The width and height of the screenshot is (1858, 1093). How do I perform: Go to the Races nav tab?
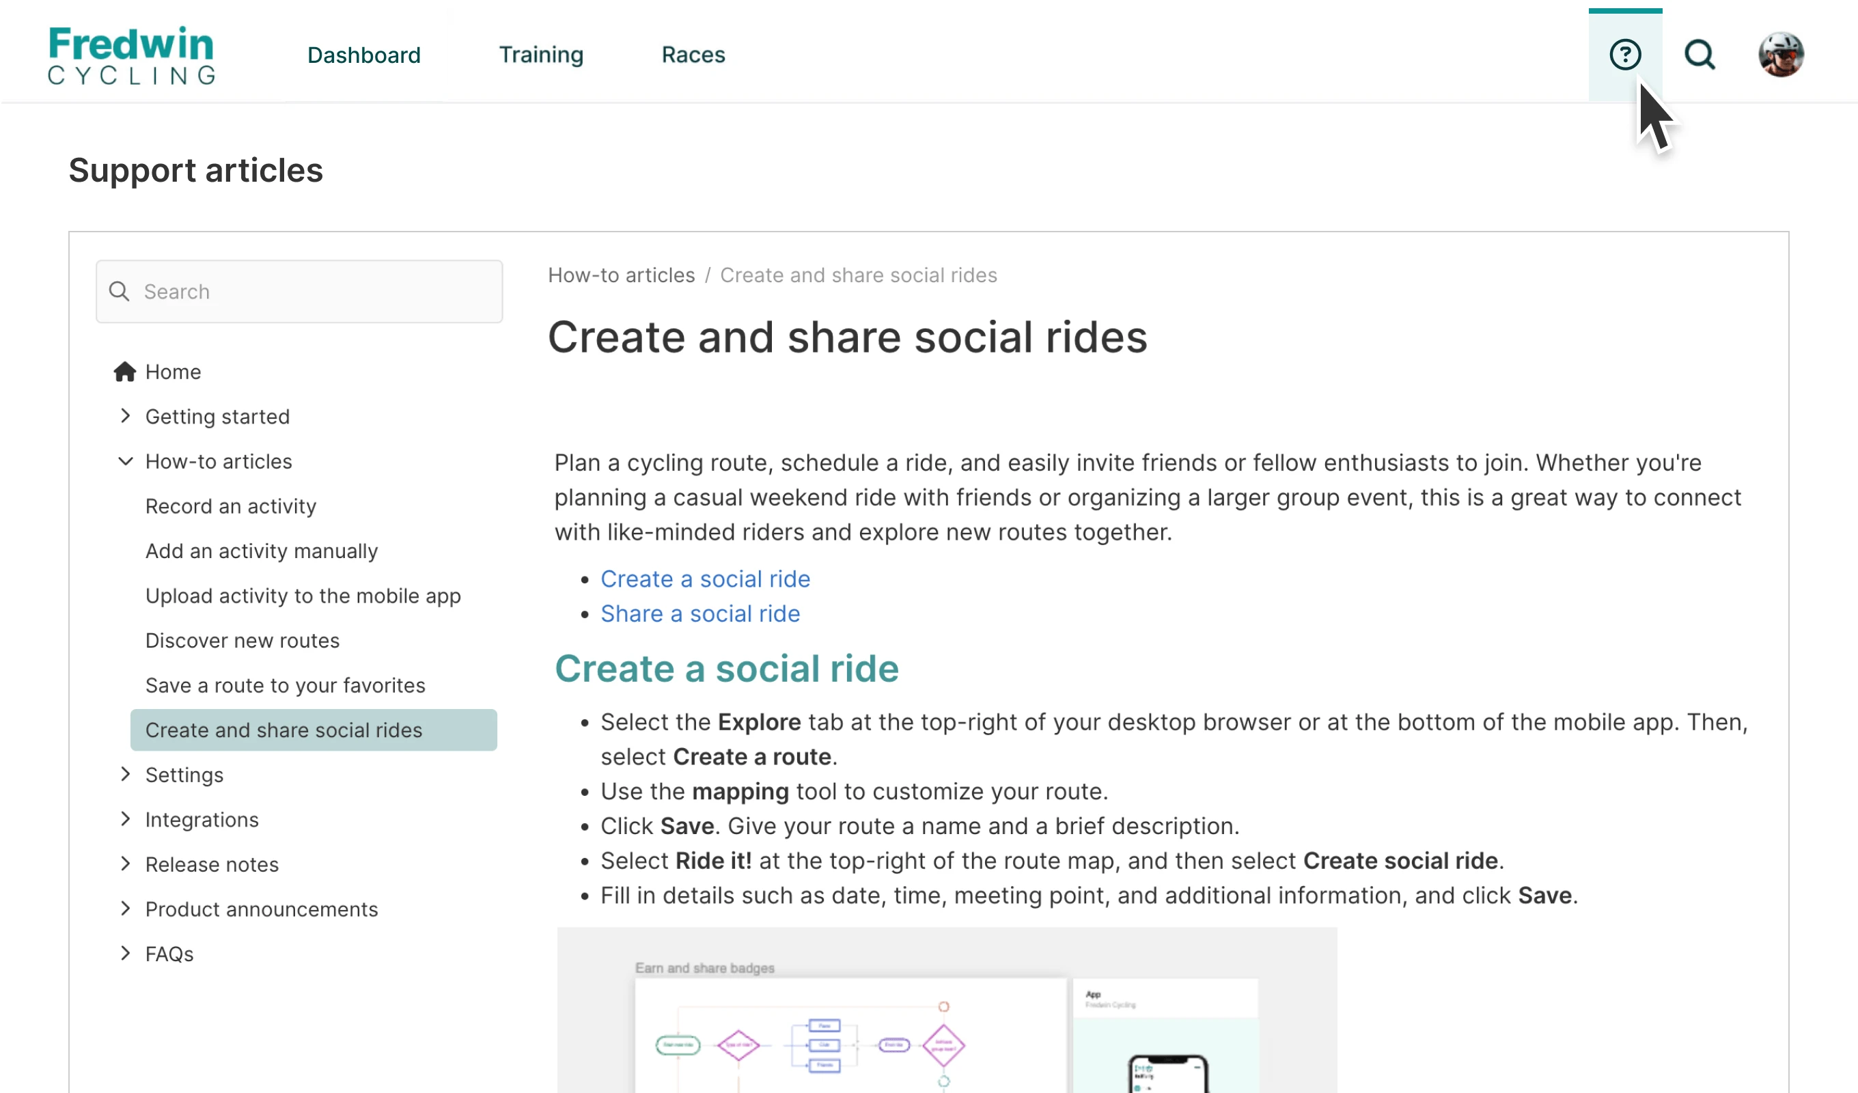693,55
